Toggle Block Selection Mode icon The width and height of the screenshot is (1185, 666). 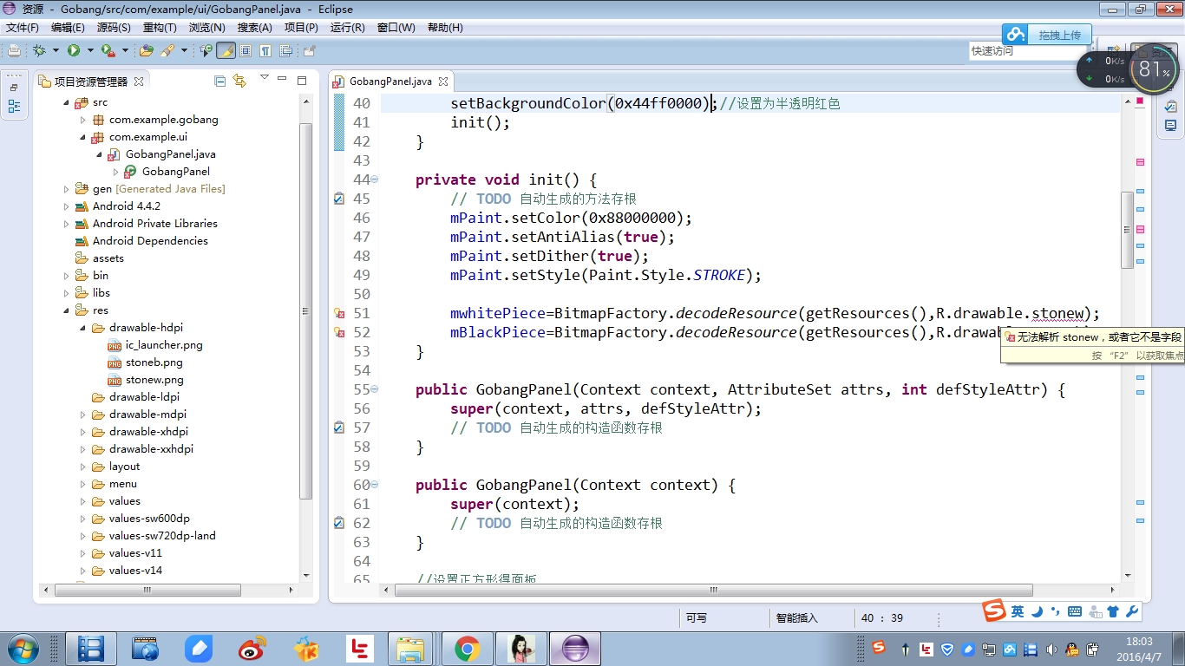tap(246, 50)
